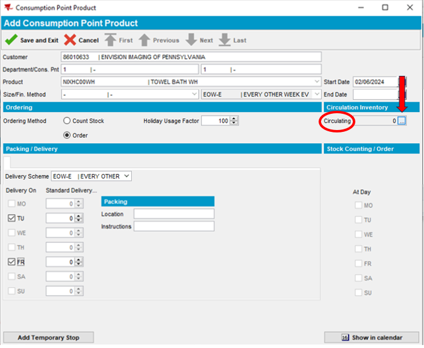This screenshot has width=424, height=348.
Task: Expand the Size dropdown field
Action: click(194, 94)
